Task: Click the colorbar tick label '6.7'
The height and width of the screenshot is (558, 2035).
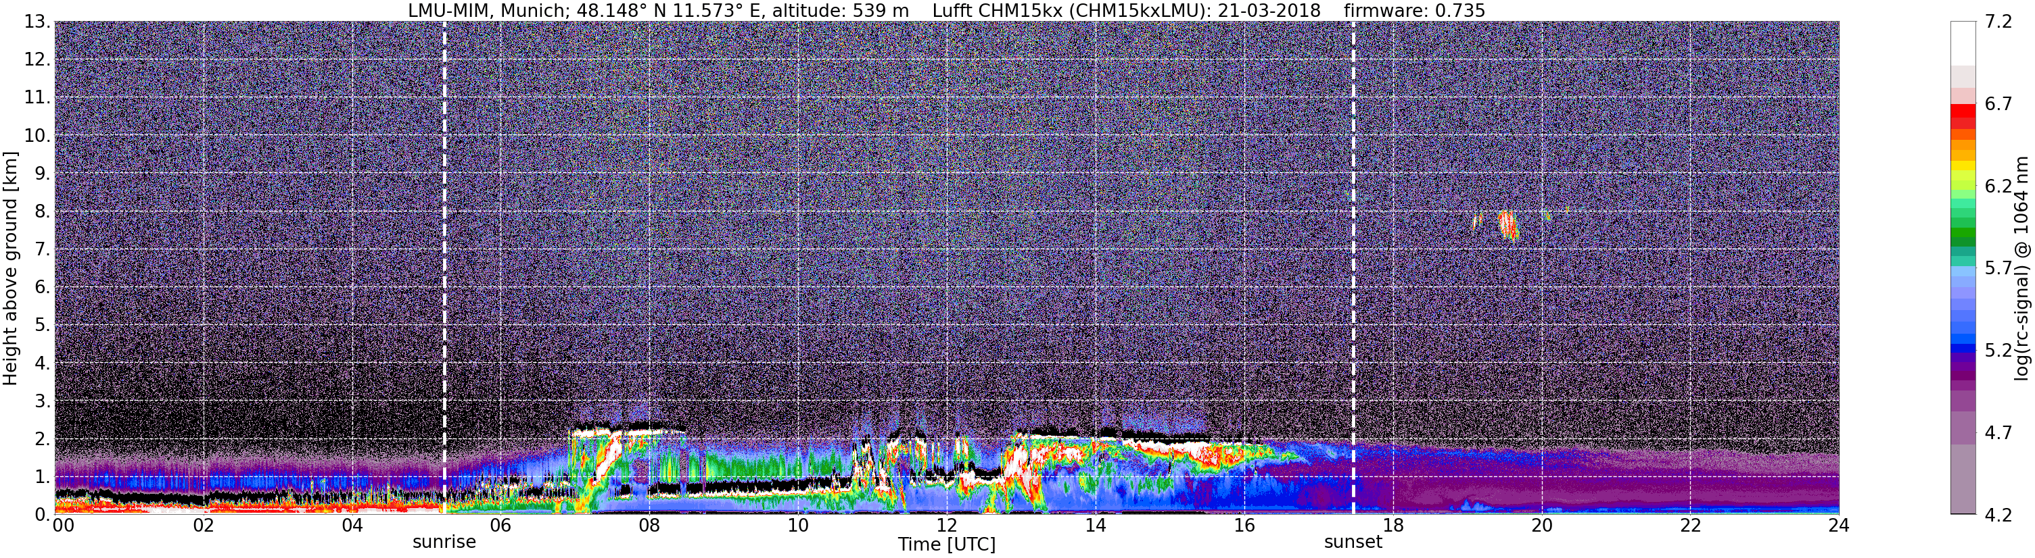Action: [x=1998, y=104]
